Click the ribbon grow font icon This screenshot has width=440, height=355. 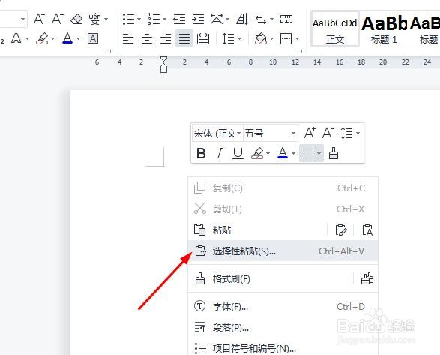39,19
